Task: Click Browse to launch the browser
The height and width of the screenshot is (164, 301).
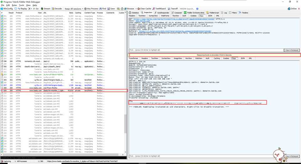Action: (x=129, y=9)
